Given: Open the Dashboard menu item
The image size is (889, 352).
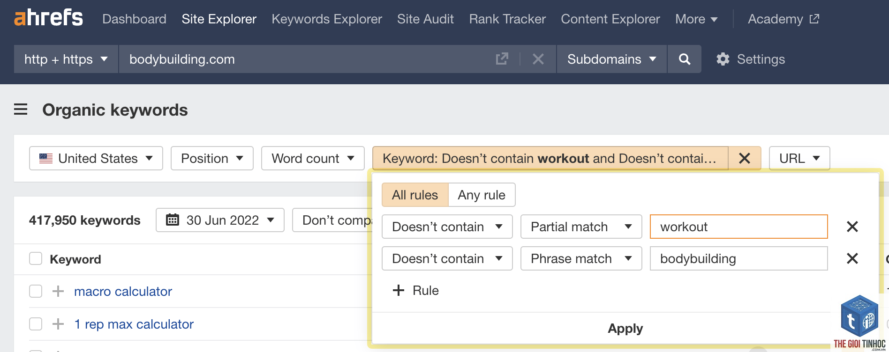Looking at the screenshot, I should click(134, 19).
